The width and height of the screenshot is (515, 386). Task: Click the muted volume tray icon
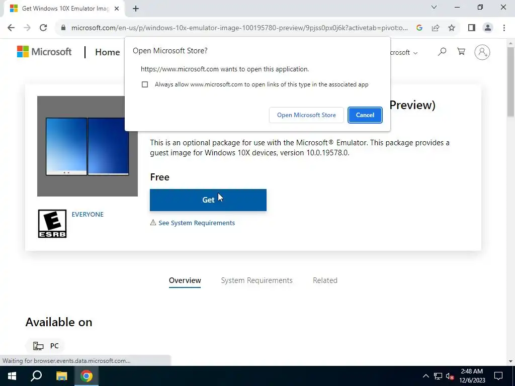(450, 376)
